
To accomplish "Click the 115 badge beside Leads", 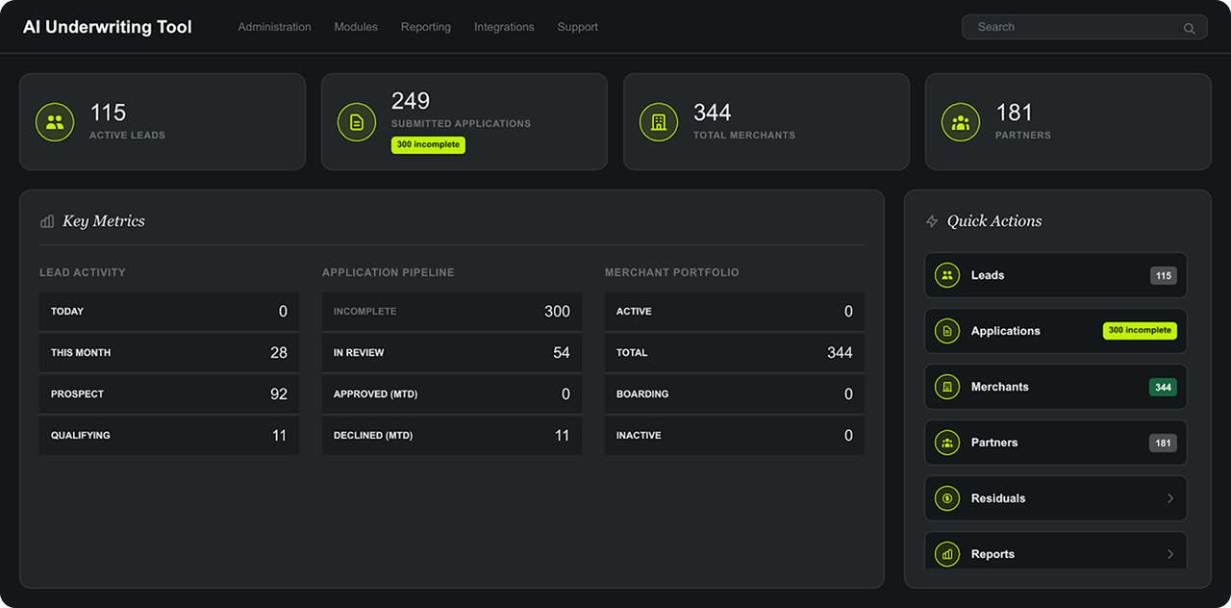I will pos(1164,275).
